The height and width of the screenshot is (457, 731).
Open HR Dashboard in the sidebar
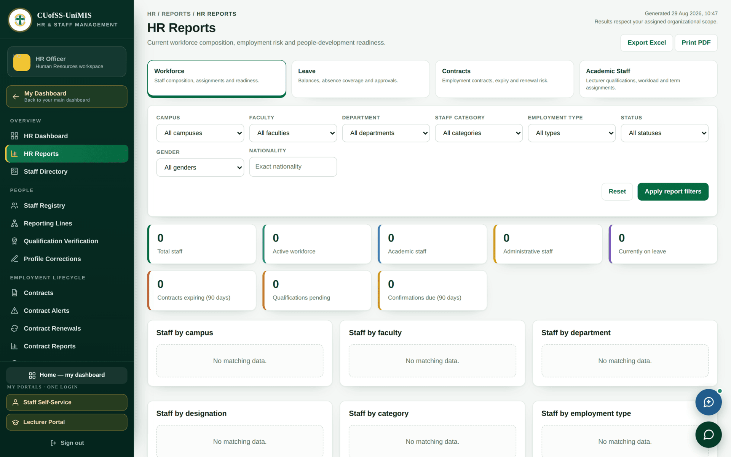coord(67,136)
